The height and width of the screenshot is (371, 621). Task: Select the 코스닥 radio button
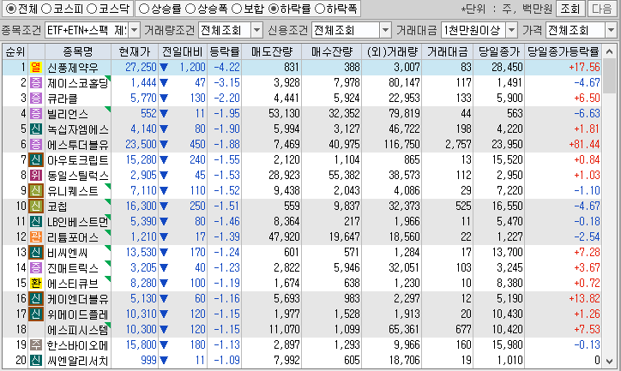(92, 9)
